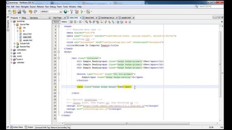Open the Team menu
The height and width of the screenshot is (130, 232).
59,7
